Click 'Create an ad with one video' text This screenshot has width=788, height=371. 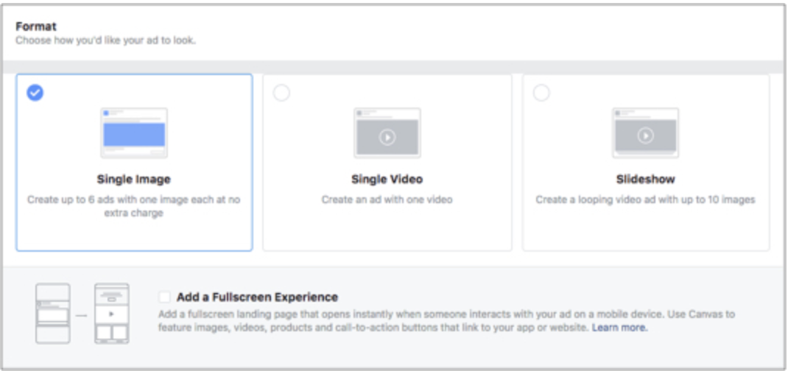(387, 199)
